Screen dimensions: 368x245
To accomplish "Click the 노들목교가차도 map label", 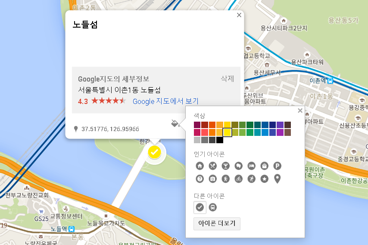I will tap(106, 223).
